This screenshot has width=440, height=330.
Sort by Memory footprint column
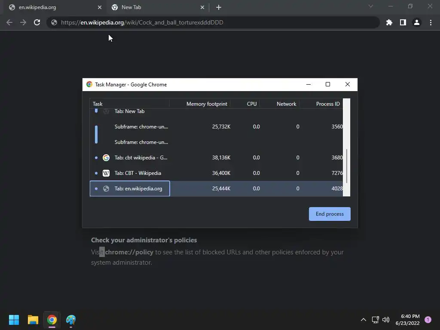click(200, 104)
